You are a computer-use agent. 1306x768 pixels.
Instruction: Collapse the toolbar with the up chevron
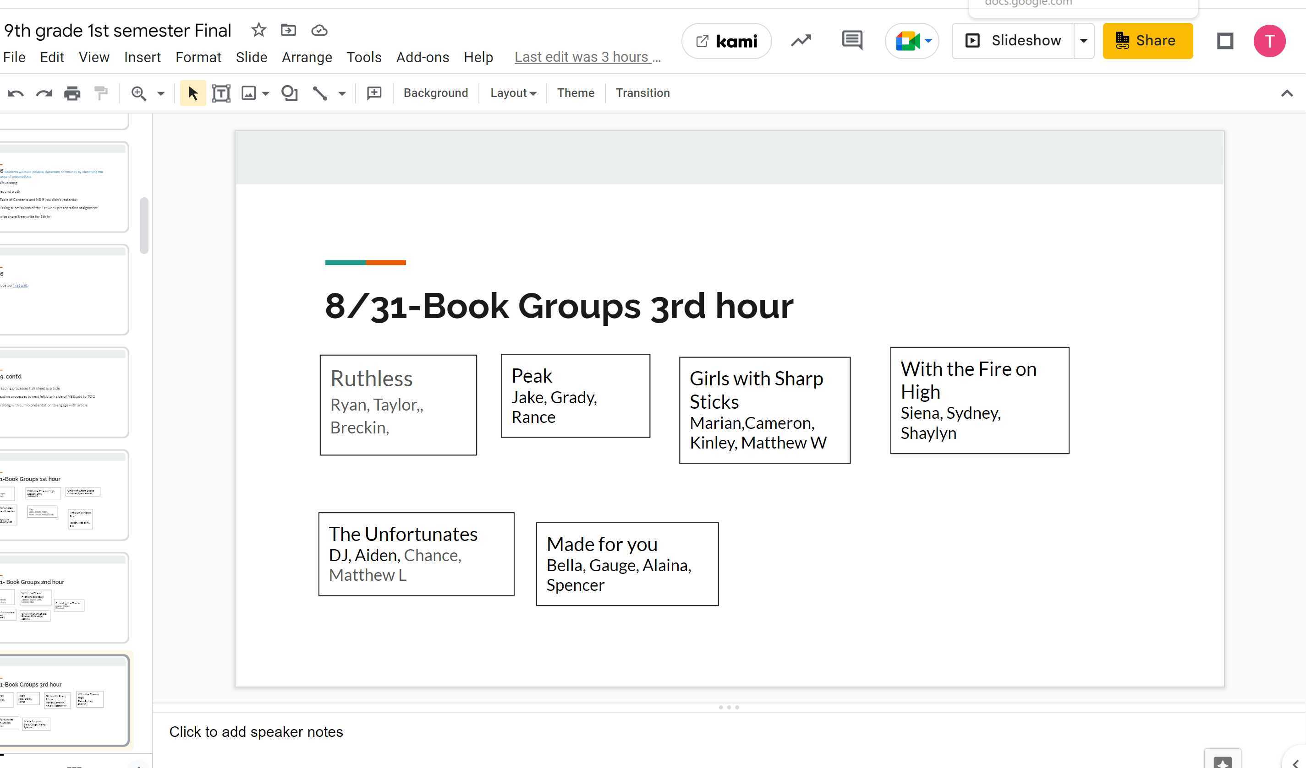1286,94
